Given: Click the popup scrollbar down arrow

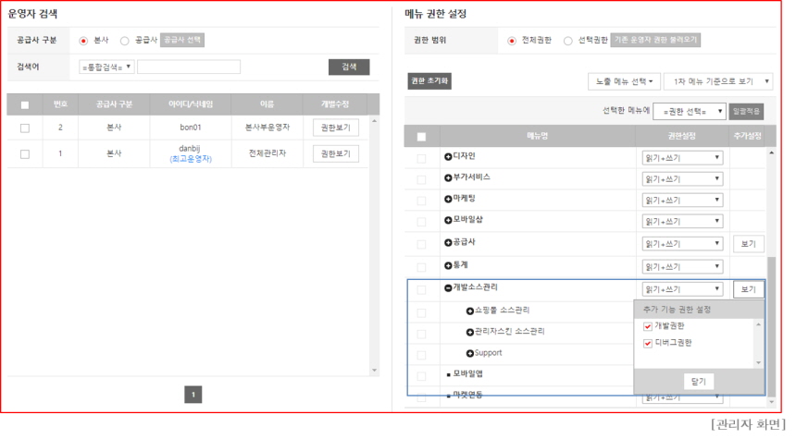Looking at the screenshot, I should (x=759, y=362).
